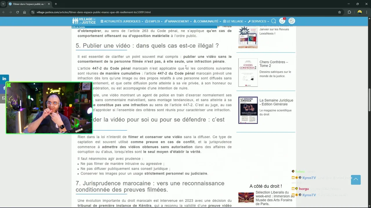
Task: Open the notifications bell icon
Action: click(282, 21)
